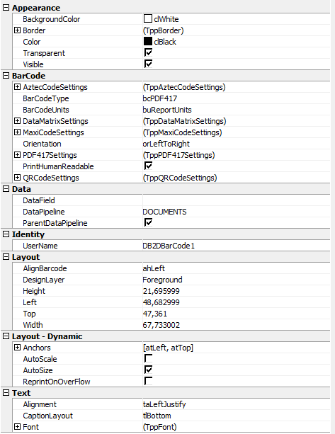Image resolution: width=335 pixels, height=434 pixels.
Task: Uncheck the Visible checkbox
Action: pos(148,64)
